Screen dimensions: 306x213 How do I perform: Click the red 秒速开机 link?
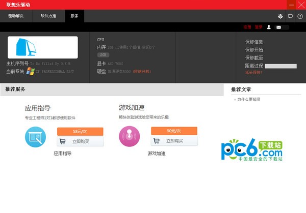point(142,72)
